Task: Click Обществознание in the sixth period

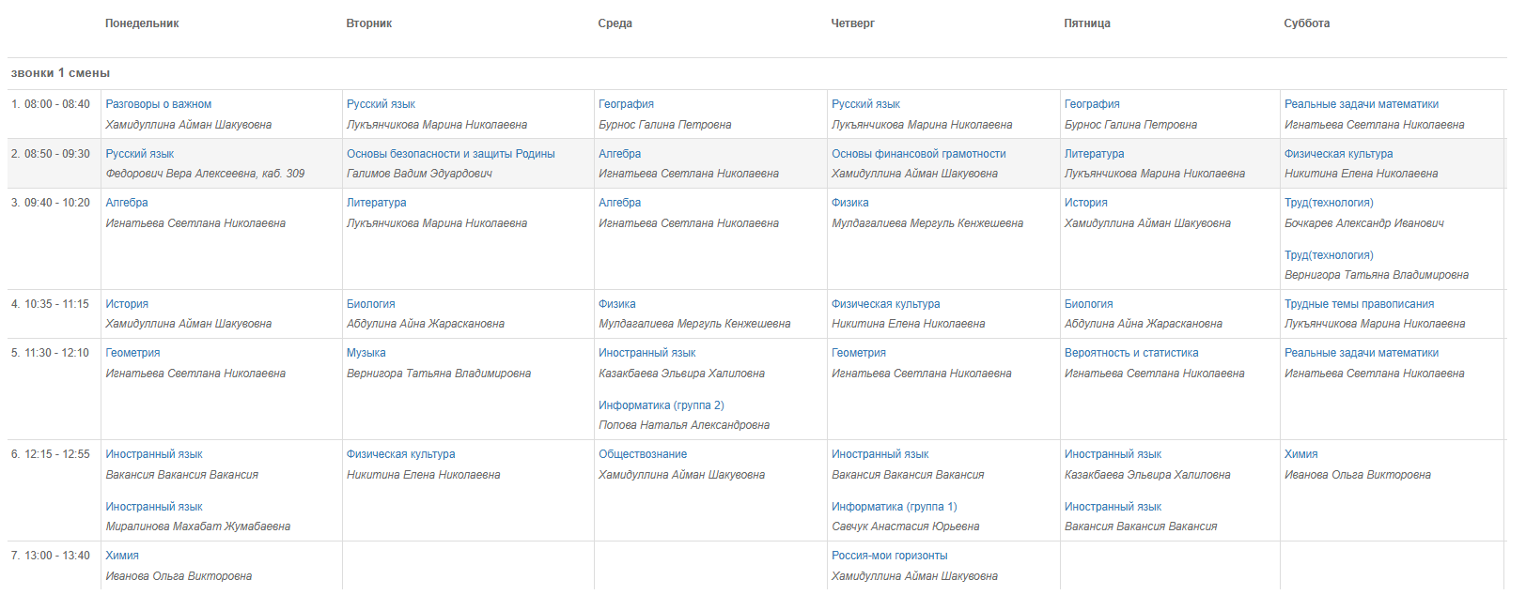Action: click(643, 454)
